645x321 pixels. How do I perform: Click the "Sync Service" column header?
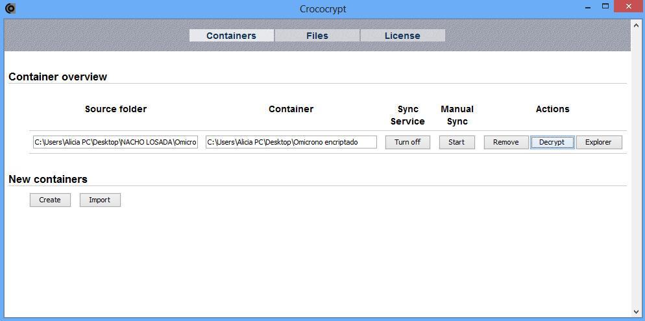[x=408, y=115]
